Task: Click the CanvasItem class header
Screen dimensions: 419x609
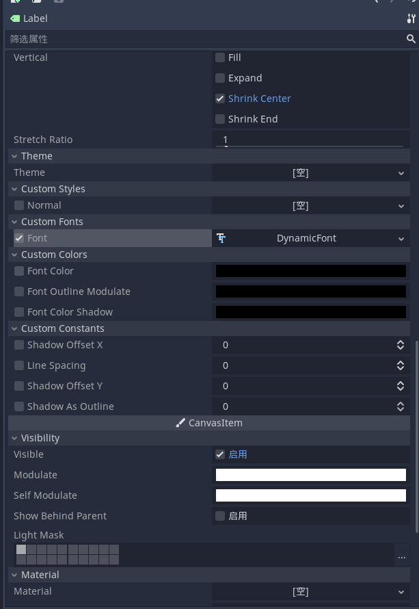Action: point(209,423)
